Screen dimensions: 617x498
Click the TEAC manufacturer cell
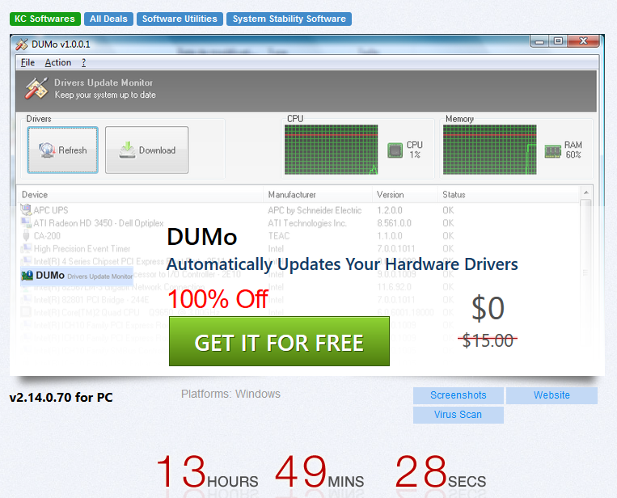(x=279, y=235)
